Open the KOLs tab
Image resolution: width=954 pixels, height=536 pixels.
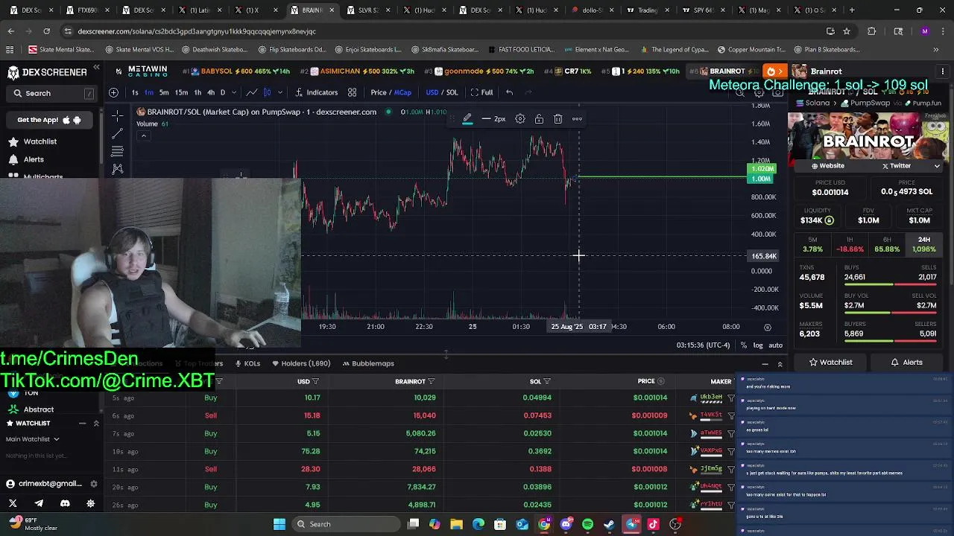247,363
